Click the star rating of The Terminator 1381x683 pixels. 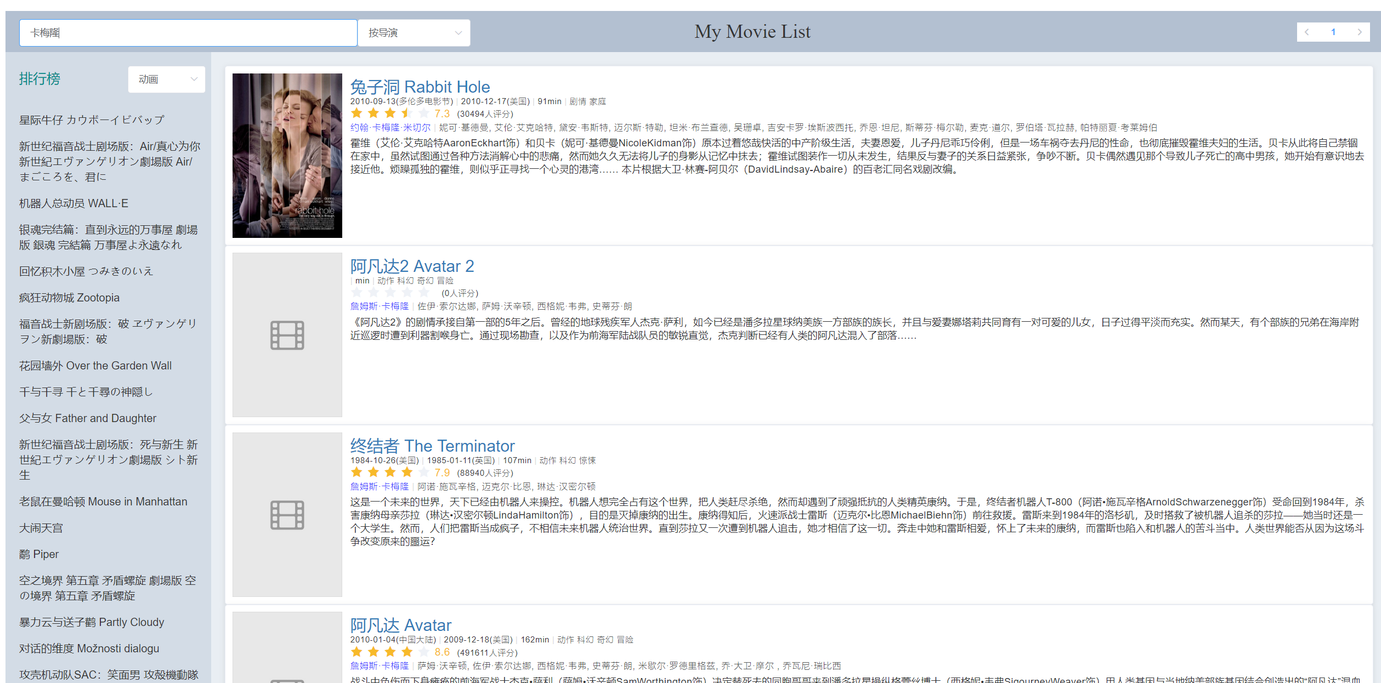tap(390, 473)
